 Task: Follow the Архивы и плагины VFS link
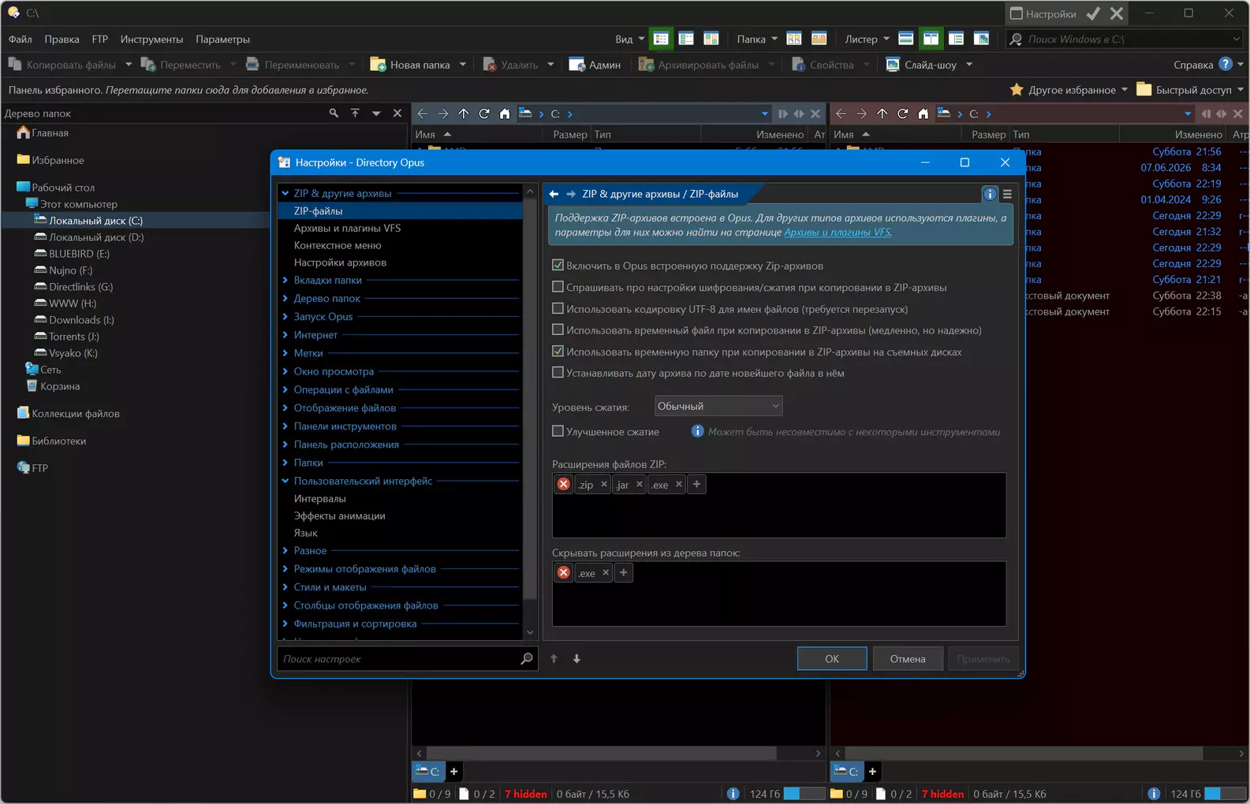pos(838,232)
